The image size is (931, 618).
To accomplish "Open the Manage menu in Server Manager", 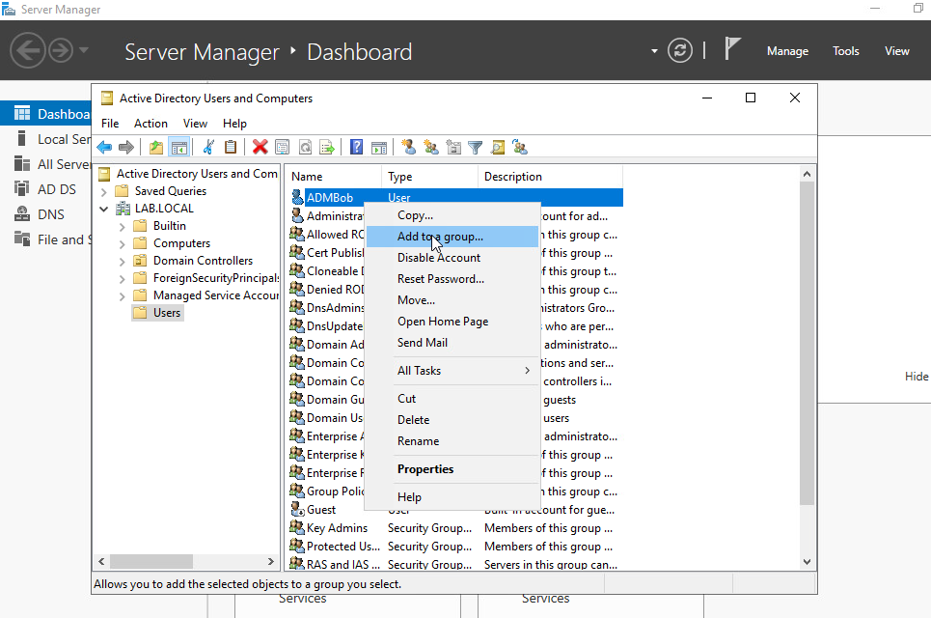I will point(787,51).
